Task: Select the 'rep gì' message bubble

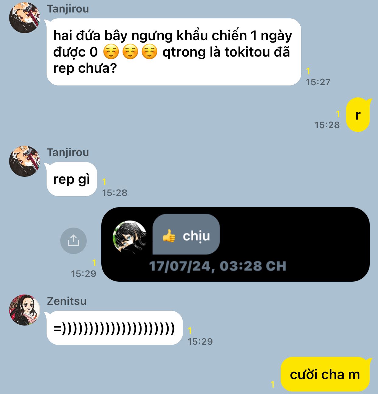Action: [x=72, y=179]
